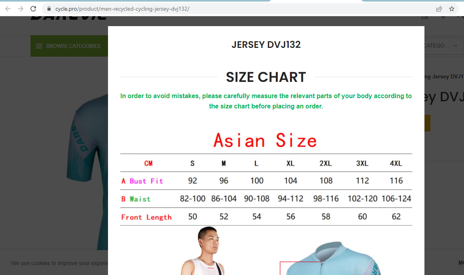Select the 'SIZE CHART' heading
This screenshot has height=275, width=464.
point(266,77)
